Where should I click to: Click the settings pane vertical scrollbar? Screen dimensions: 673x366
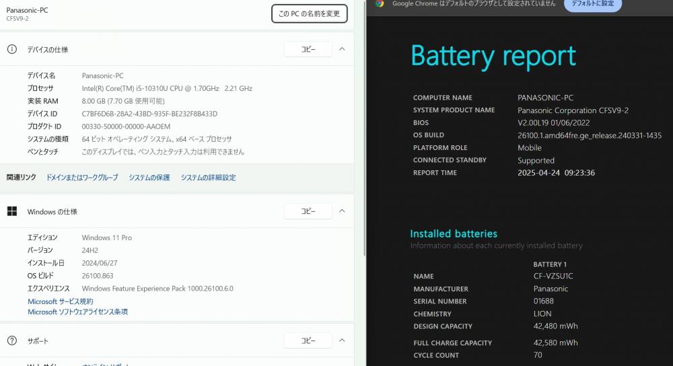364,129
